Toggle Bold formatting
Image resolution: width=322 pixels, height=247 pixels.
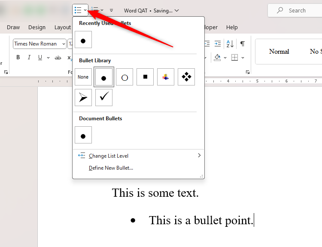point(18,57)
